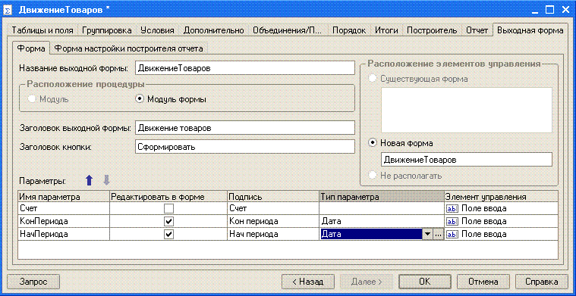Viewport: 576px width, 296px height.
Task: Select the НачПериода parameter name cell
Action: coord(64,235)
